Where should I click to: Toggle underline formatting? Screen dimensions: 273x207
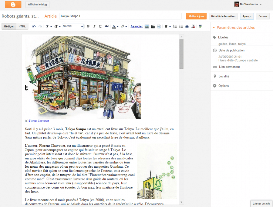pos(100,27)
